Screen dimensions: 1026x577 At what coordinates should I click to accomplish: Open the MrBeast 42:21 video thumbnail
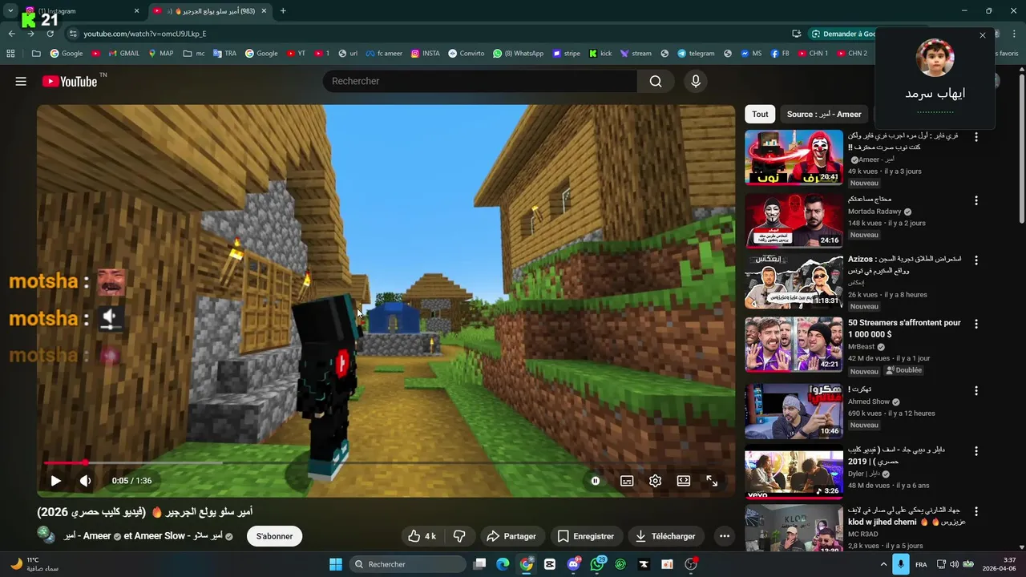[x=794, y=345]
